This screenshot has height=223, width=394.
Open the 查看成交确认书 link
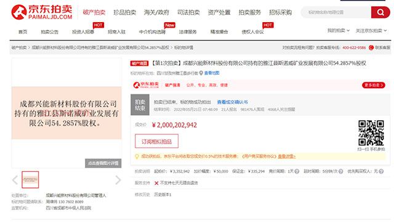pyautogui.click(x=233, y=102)
